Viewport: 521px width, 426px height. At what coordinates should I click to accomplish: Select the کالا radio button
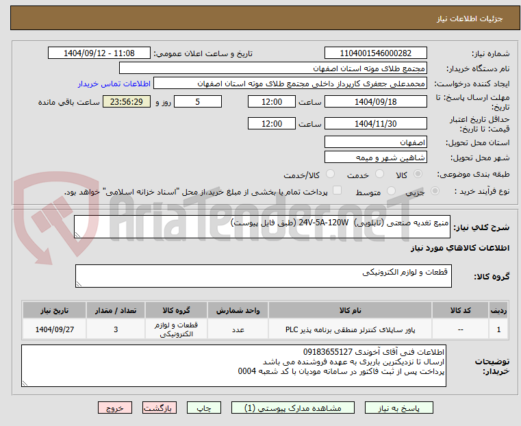(418, 174)
